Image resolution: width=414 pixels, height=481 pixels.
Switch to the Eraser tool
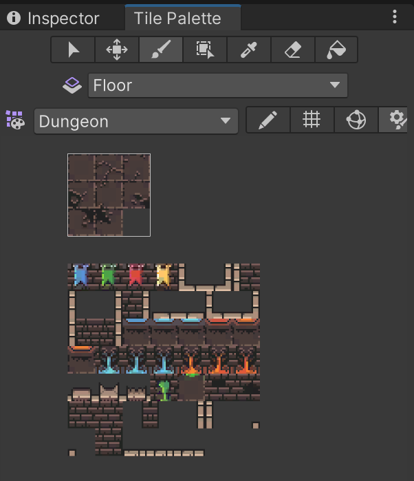(x=293, y=50)
